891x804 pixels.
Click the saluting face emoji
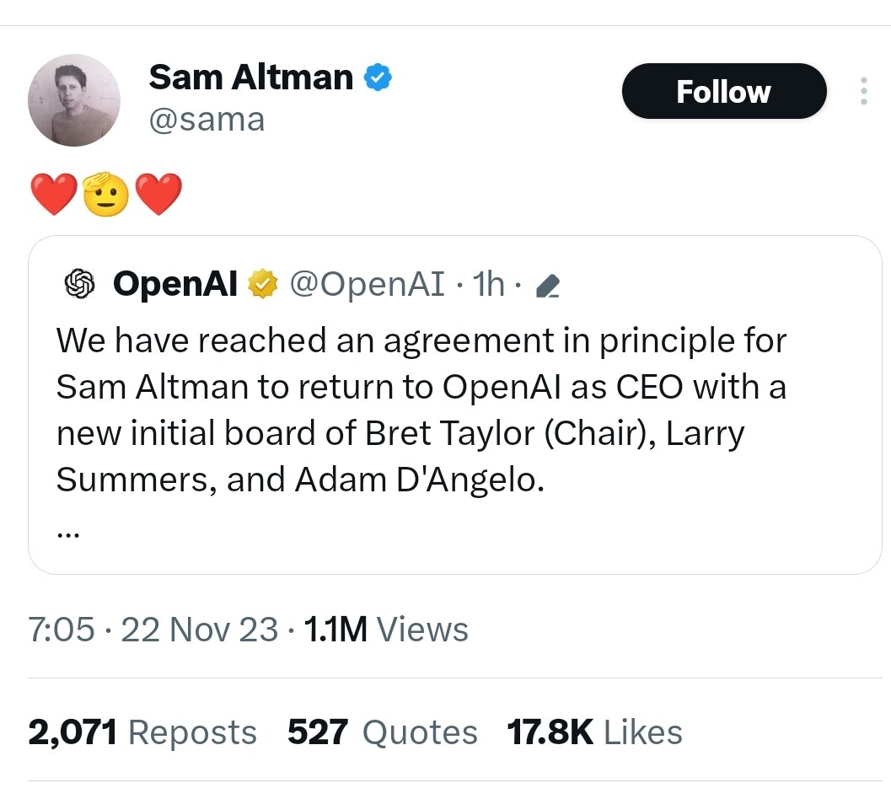(x=106, y=195)
